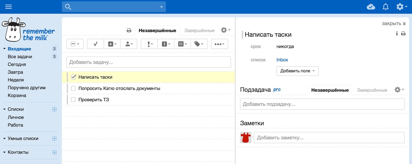
Task: Check the Попросить Катю отослать документы checkbox
Action: coord(73,88)
